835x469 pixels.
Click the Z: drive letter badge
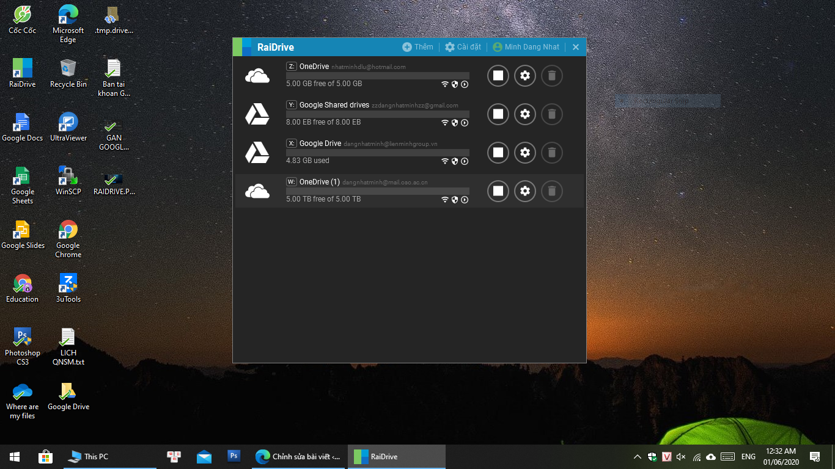(x=292, y=67)
